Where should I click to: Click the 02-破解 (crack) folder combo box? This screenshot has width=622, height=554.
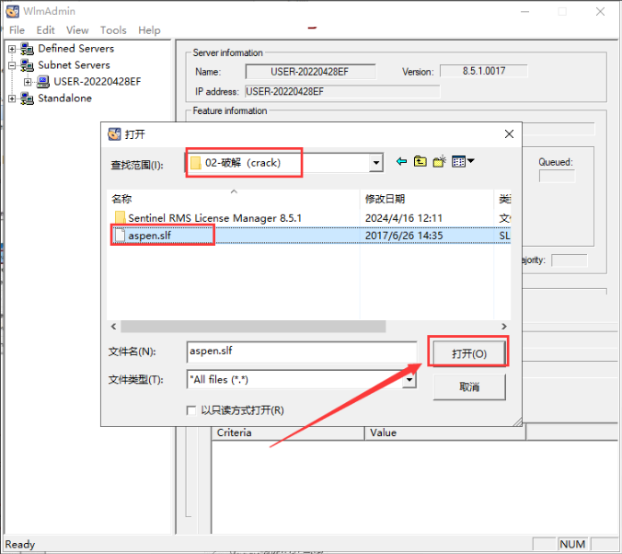coord(284,163)
